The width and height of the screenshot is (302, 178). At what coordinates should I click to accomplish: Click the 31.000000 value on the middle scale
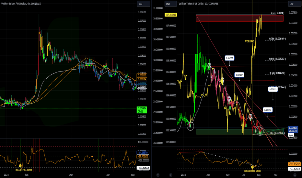pyautogui.click(x=158, y=8)
